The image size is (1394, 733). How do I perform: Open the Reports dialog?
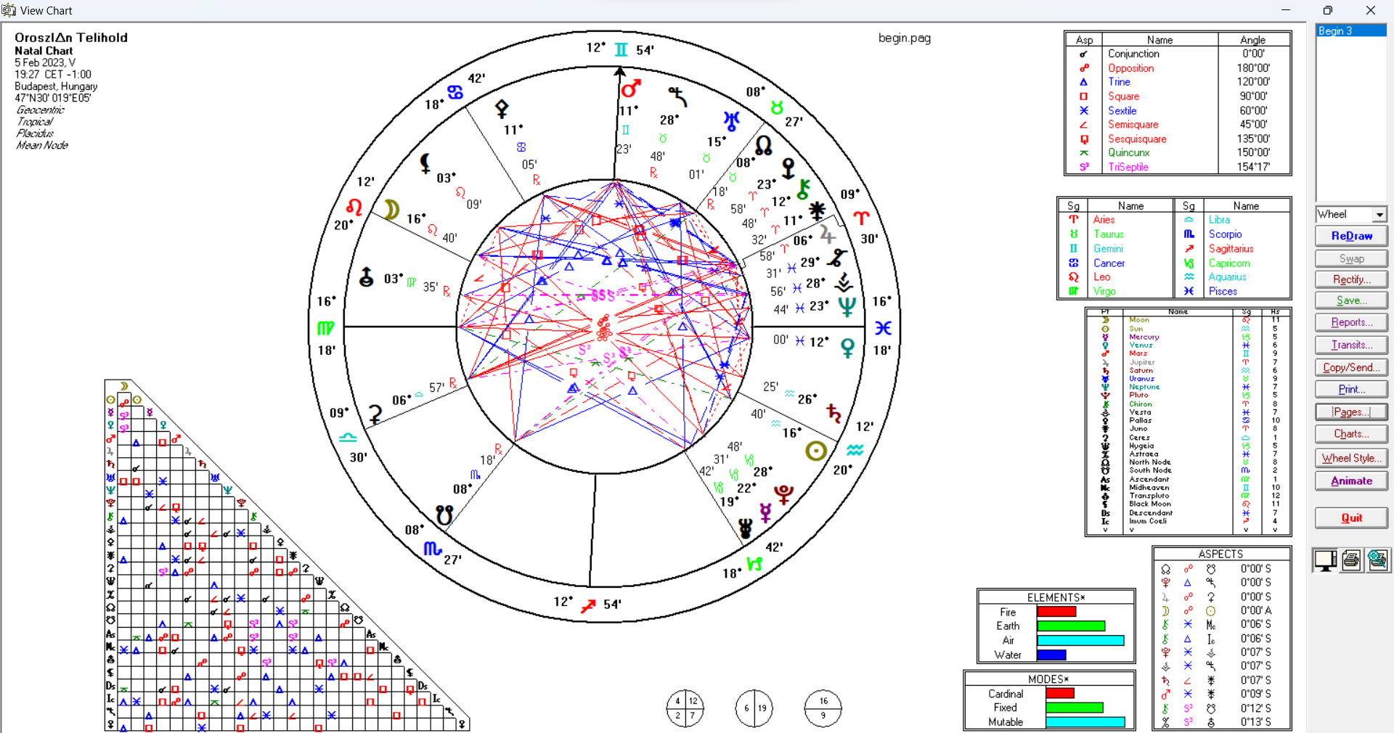click(x=1350, y=322)
